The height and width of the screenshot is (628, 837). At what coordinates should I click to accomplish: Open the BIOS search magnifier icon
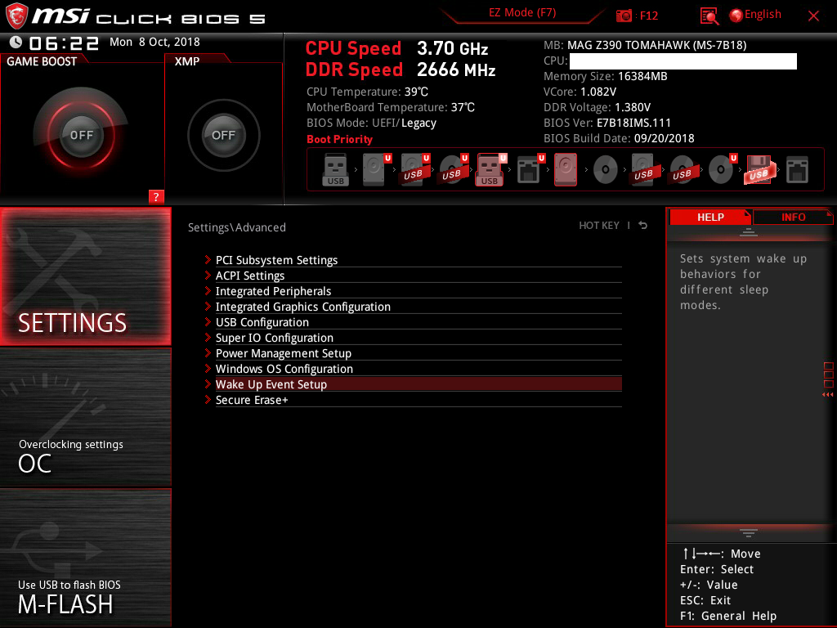(x=709, y=16)
